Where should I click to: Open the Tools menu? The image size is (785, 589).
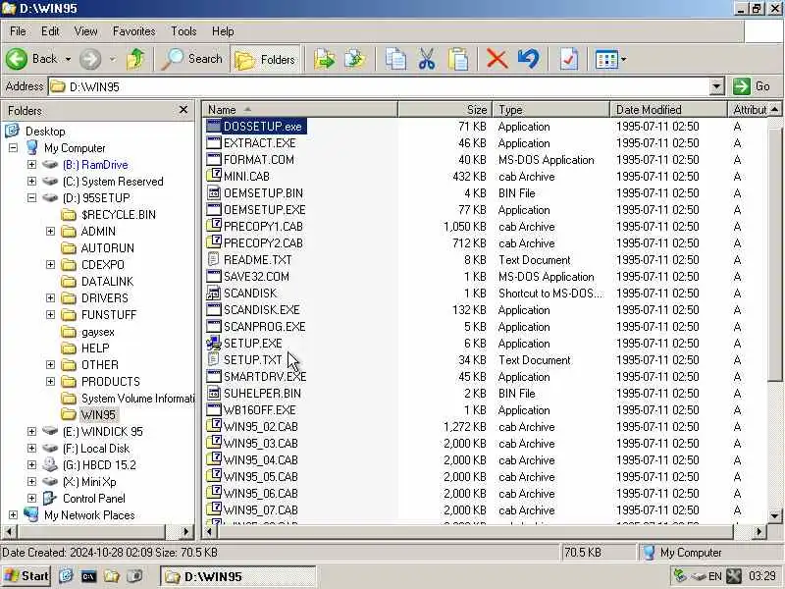coord(183,31)
